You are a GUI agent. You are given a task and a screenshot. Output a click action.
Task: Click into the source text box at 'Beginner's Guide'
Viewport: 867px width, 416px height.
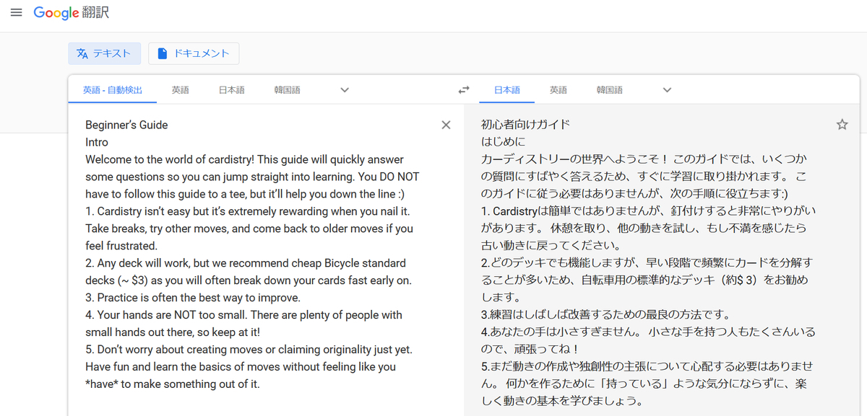(126, 125)
